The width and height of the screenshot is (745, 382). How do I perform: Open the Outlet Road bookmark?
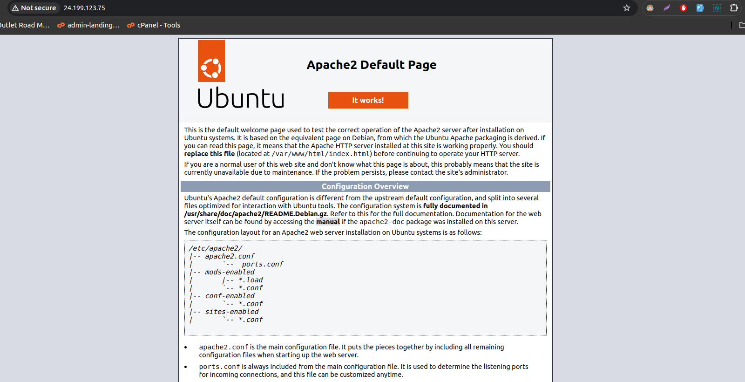[x=24, y=25]
